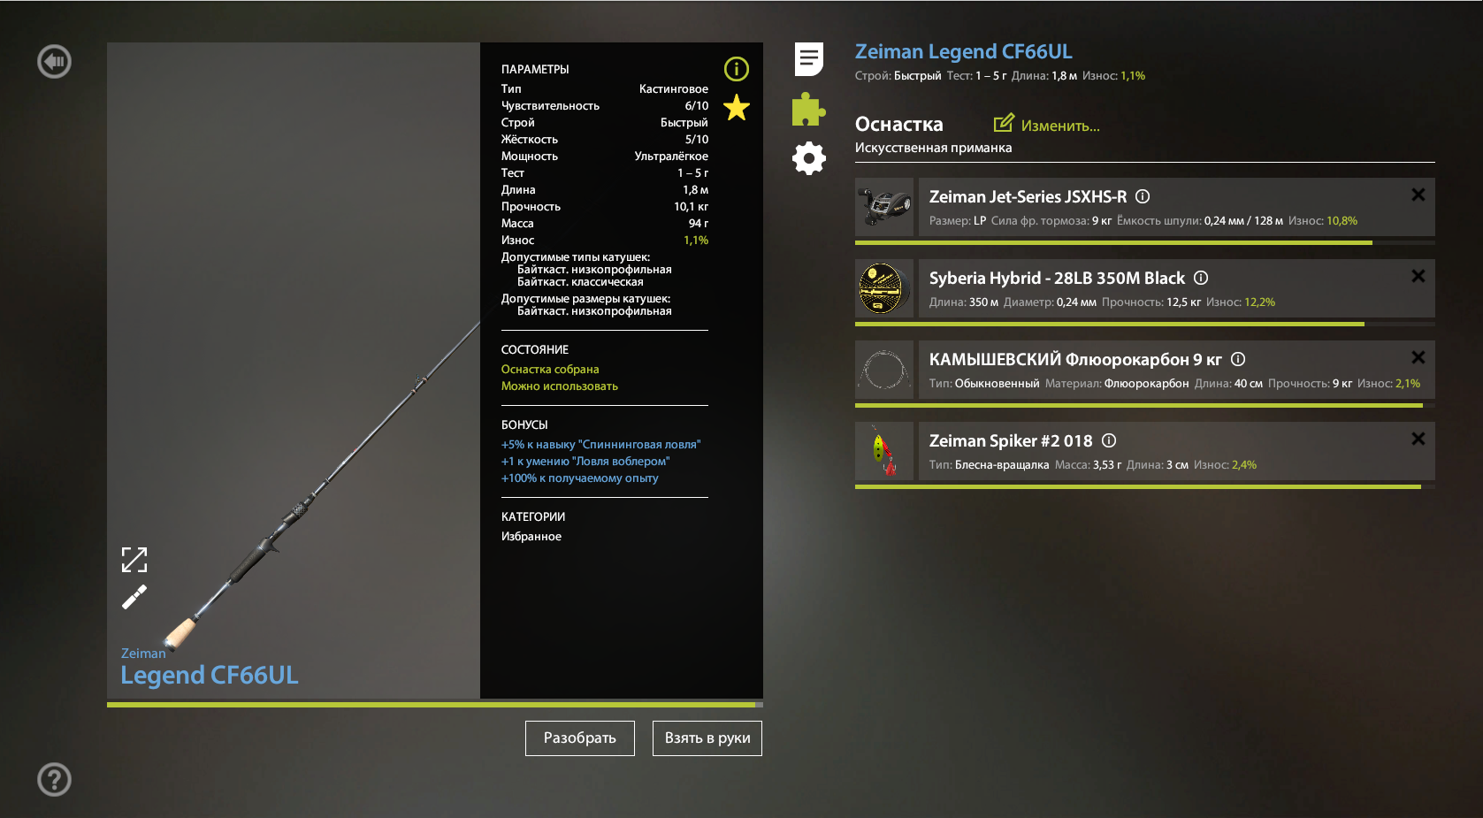This screenshot has width=1483, height=818.
Task: Click the Zeiman brand label on preview
Action: pyautogui.click(x=143, y=653)
